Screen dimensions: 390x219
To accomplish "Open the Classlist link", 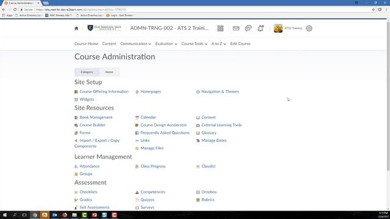I will (208, 166).
